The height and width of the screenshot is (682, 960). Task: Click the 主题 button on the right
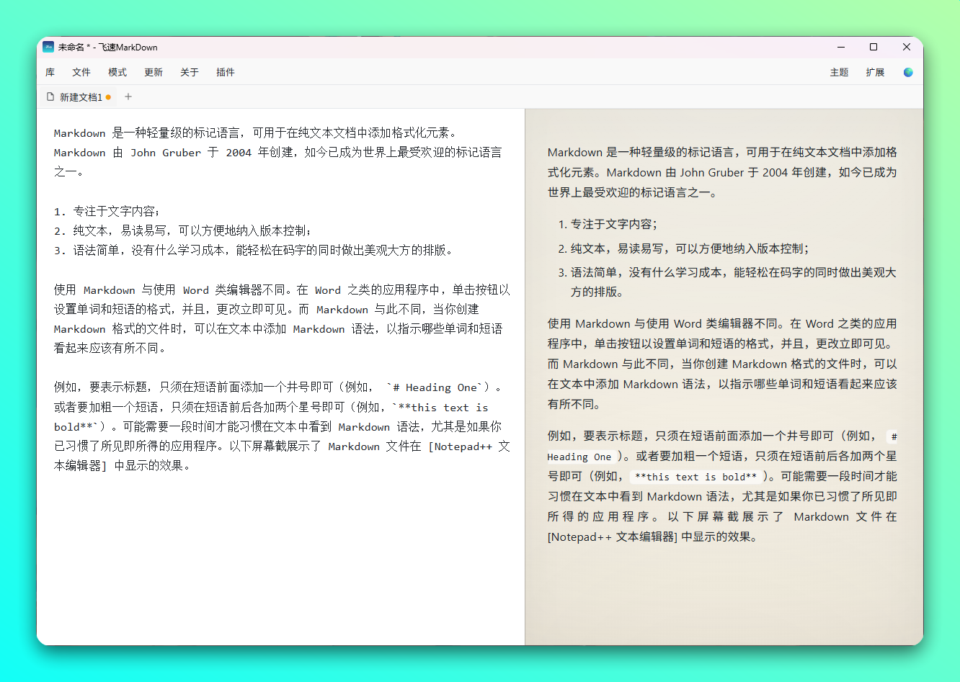pos(839,72)
